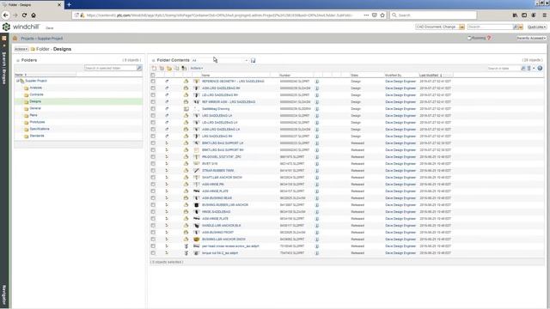This screenshot has width=550, height=309.
Task: Open info icon for RIVET 3/16 row
Action: (x=317, y=164)
